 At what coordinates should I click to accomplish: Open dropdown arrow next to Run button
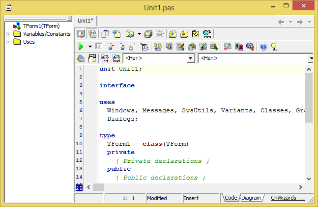coord(90,47)
